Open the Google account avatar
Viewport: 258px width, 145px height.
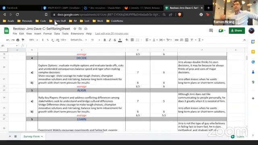pos(251,31)
